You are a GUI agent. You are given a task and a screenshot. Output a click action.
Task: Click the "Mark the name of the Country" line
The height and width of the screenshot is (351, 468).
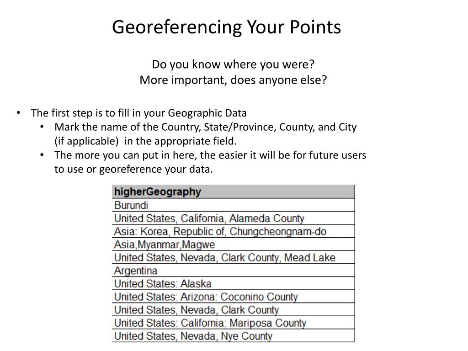[x=205, y=127]
